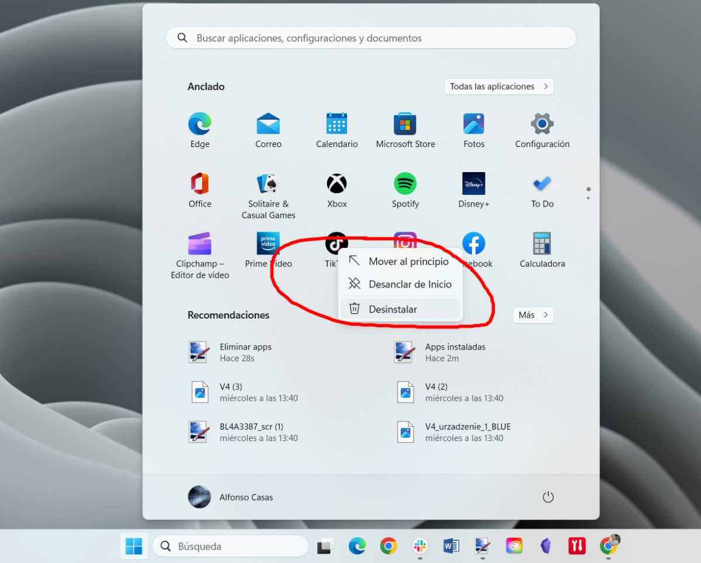Image resolution: width=701 pixels, height=563 pixels.
Task: Choose Desanclar de Inicio
Action: (x=400, y=284)
